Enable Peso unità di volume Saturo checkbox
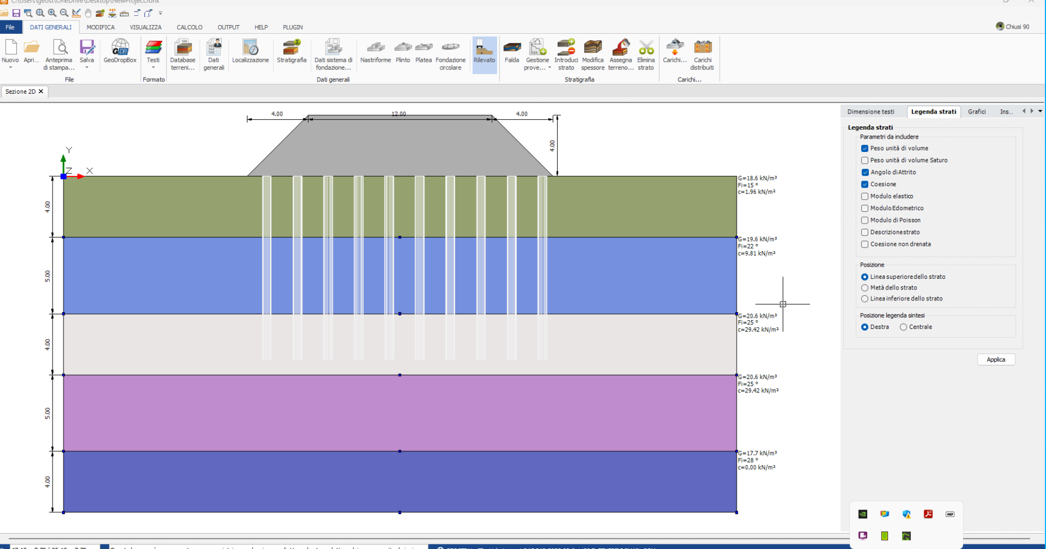Screen dimensions: 1046x549 tap(865, 161)
